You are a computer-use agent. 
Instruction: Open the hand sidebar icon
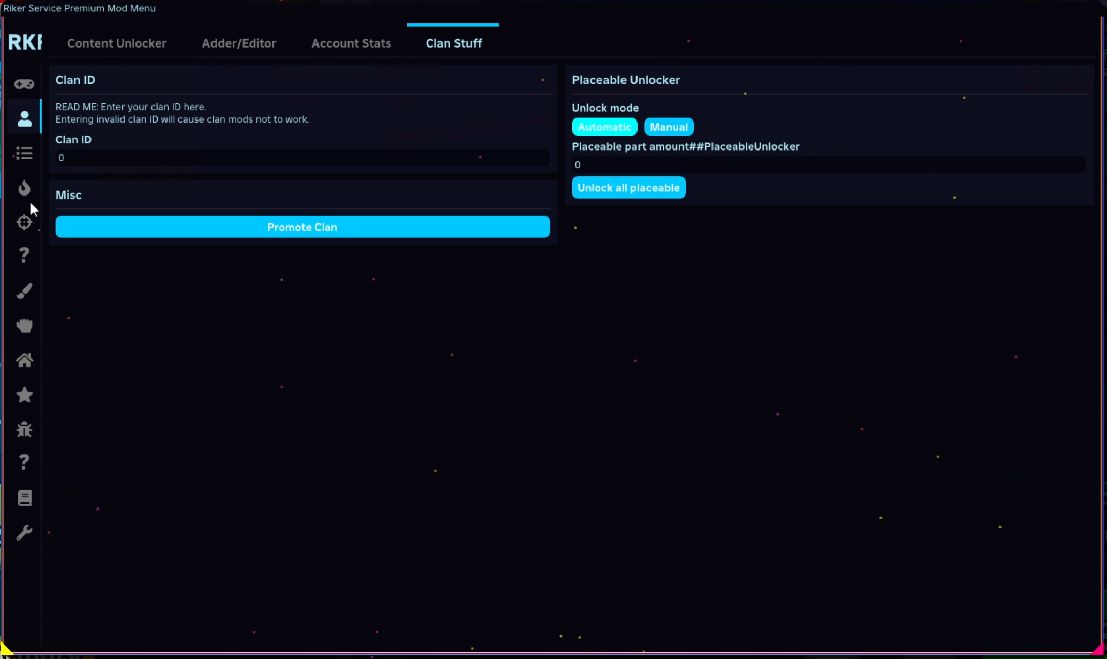tap(24, 325)
